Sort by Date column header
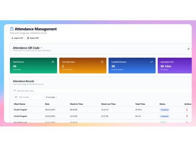 (x=47, y=104)
